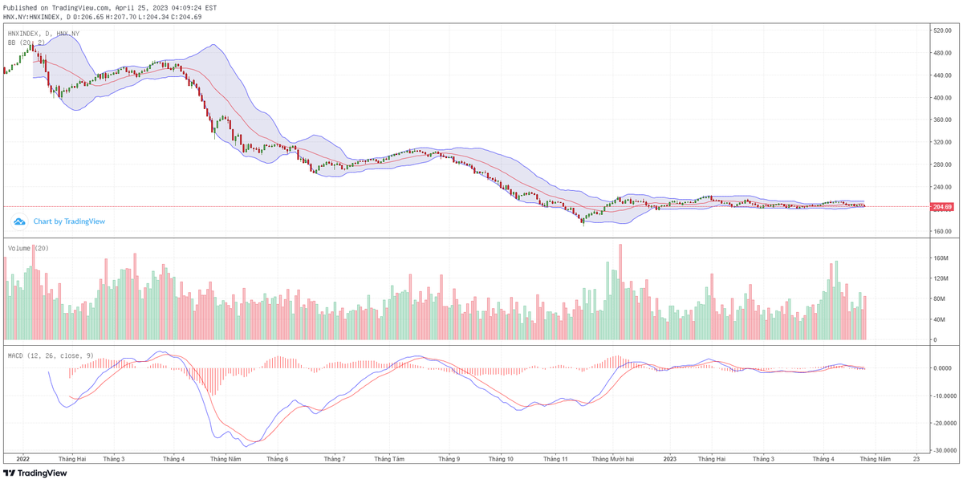
Task: Click the red 204.69 price label
Action: [x=941, y=206]
